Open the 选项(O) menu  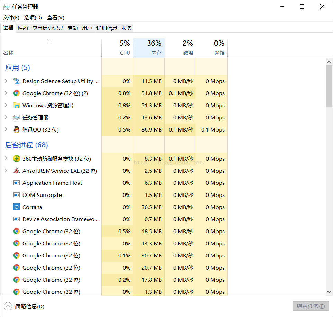coord(33,17)
